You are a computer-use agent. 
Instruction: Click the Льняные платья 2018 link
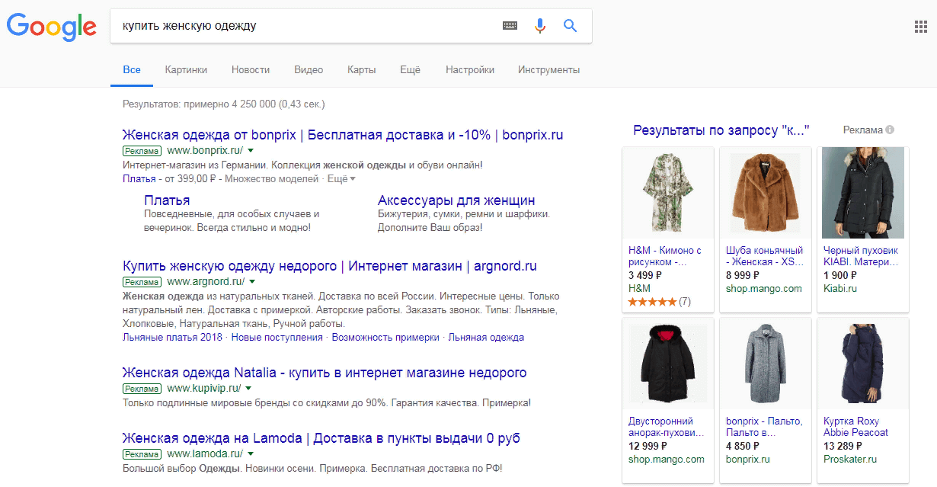click(x=168, y=337)
